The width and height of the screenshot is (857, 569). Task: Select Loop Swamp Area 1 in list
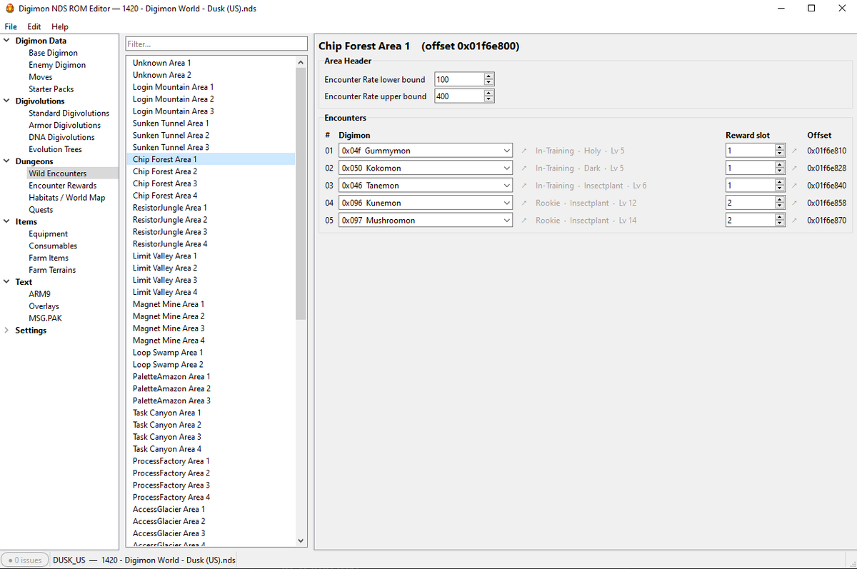coord(211,353)
